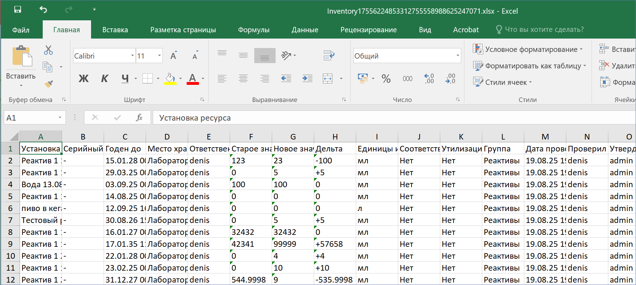This screenshot has width=636, height=285.
Task: Toggle bold formatting (Ж)
Action: point(83,79)
